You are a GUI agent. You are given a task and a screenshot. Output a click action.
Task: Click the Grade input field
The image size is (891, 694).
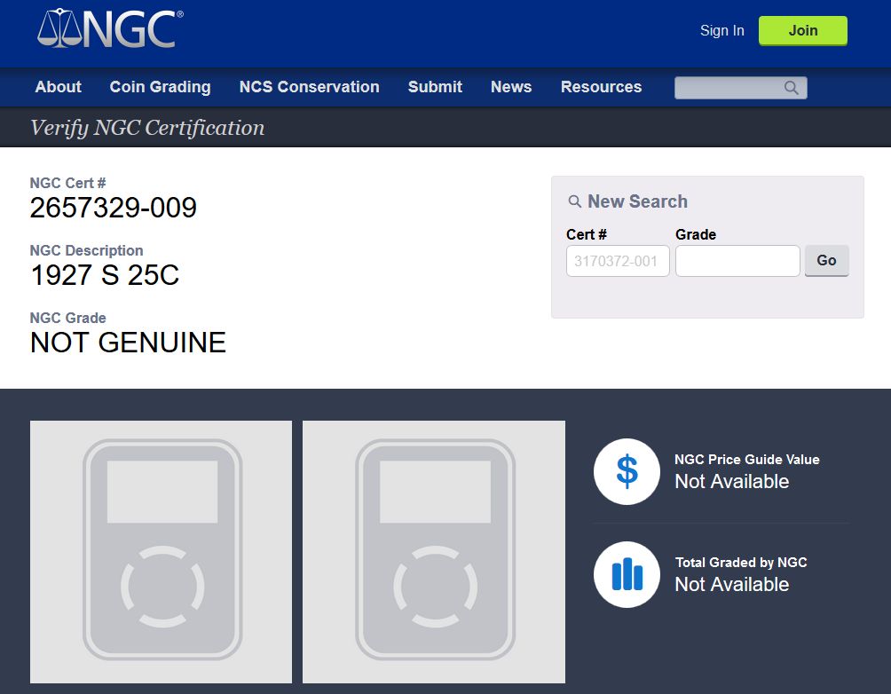coord(737,261)
